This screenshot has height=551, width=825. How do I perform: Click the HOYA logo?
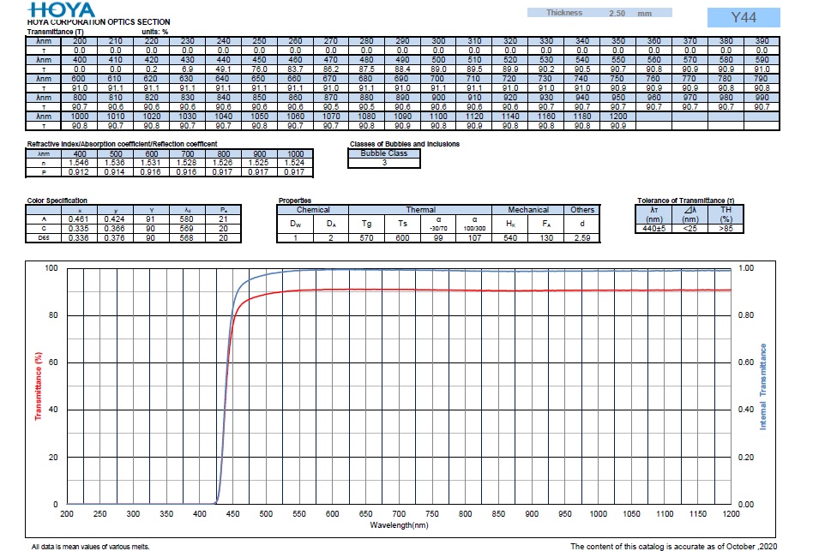[x=53, y=9]
